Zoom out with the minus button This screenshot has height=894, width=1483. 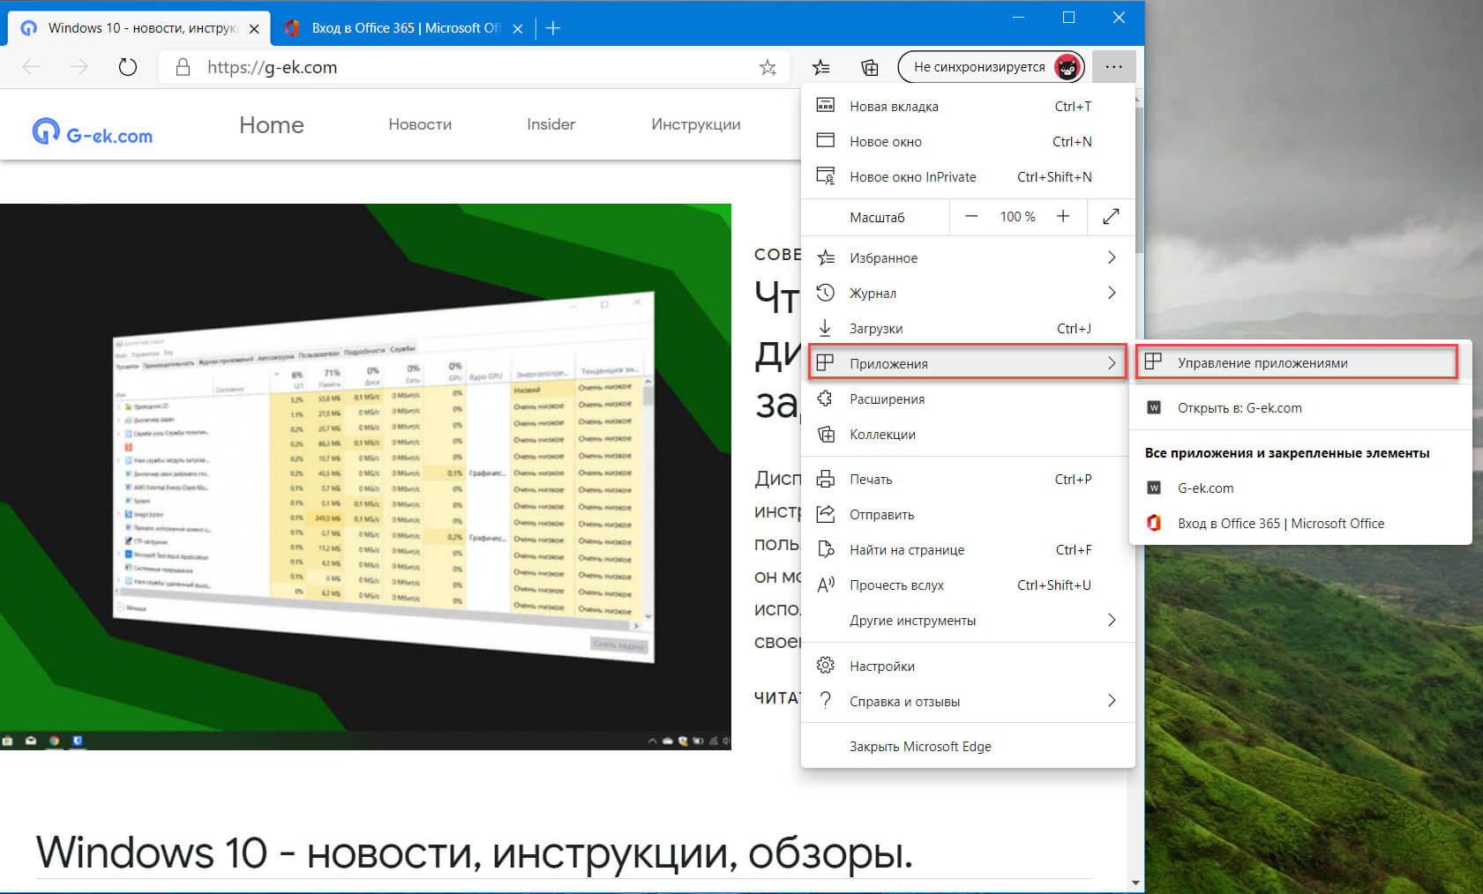[x=971, y=217]
